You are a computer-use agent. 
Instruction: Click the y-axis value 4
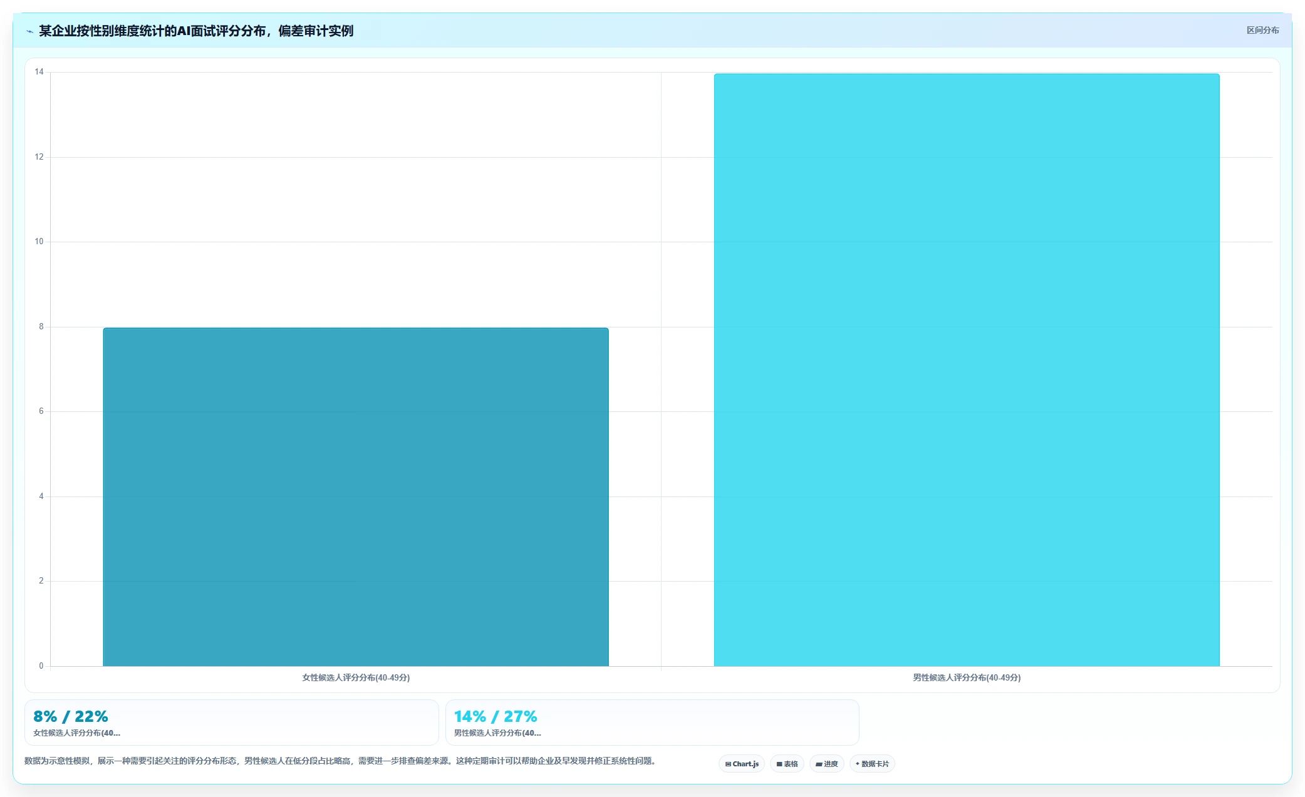click(41, 496)
